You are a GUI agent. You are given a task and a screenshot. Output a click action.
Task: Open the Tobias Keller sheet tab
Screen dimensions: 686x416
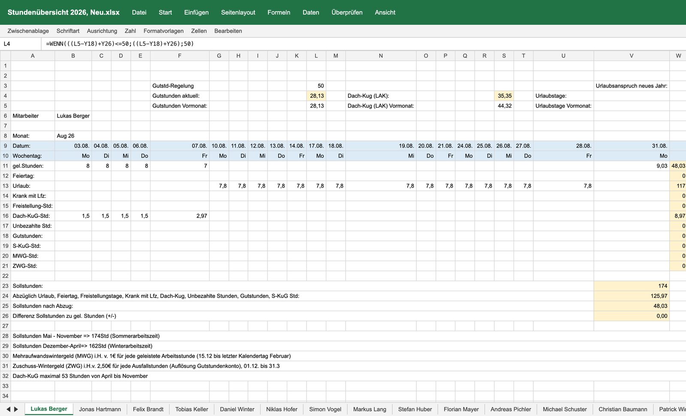[x=192, y=409]
